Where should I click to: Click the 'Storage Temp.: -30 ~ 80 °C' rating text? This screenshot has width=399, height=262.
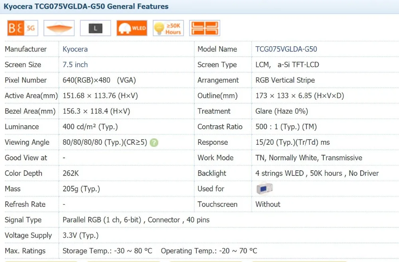coord(107,251)
